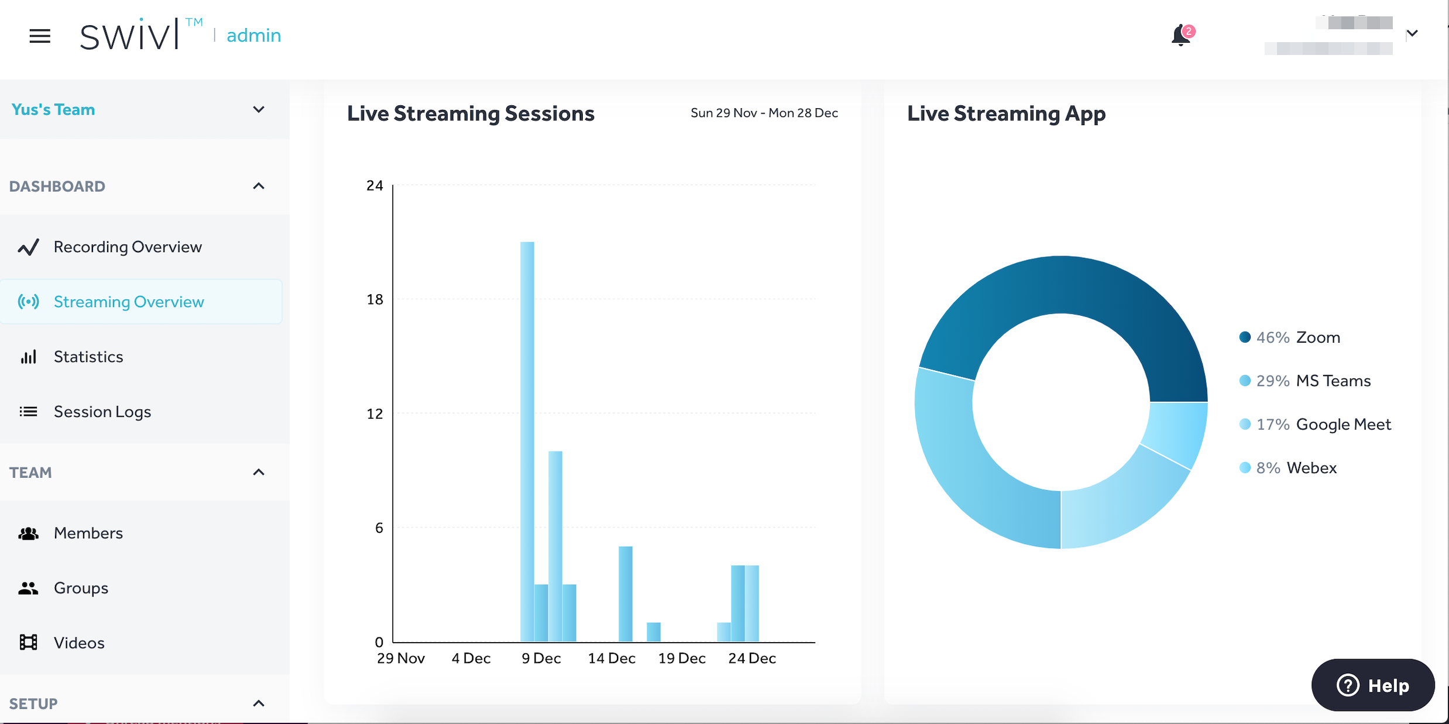1449x724 pixels.
Task: Expand the Yus's Team dropdown
Action: coord(258,109)
